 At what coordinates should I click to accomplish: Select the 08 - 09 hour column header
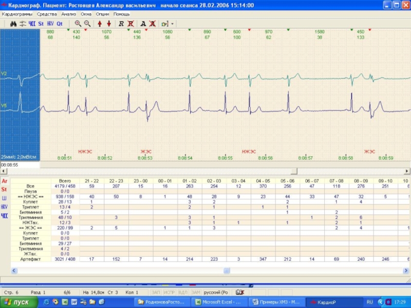coord(361,181)
